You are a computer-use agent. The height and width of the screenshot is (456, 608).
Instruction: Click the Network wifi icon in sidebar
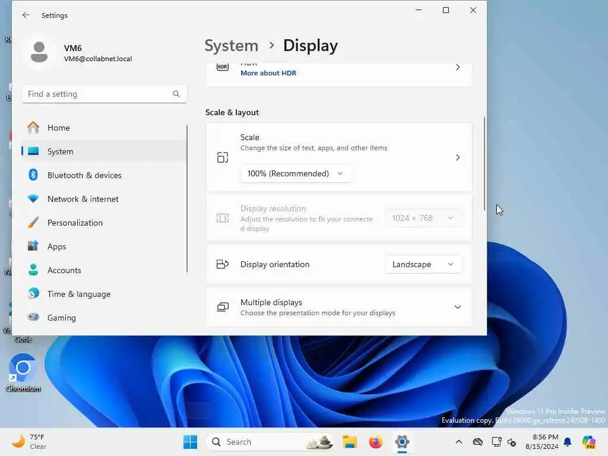(x=33, y=198)
